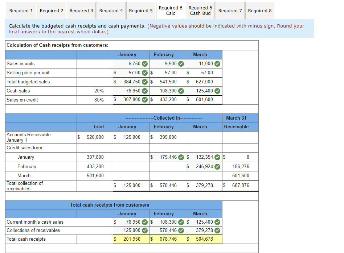Viewport: 344px width, 253px height.
Task: Open the Required 3 tab
Action: pyautogui.click(x=81, y=11)
